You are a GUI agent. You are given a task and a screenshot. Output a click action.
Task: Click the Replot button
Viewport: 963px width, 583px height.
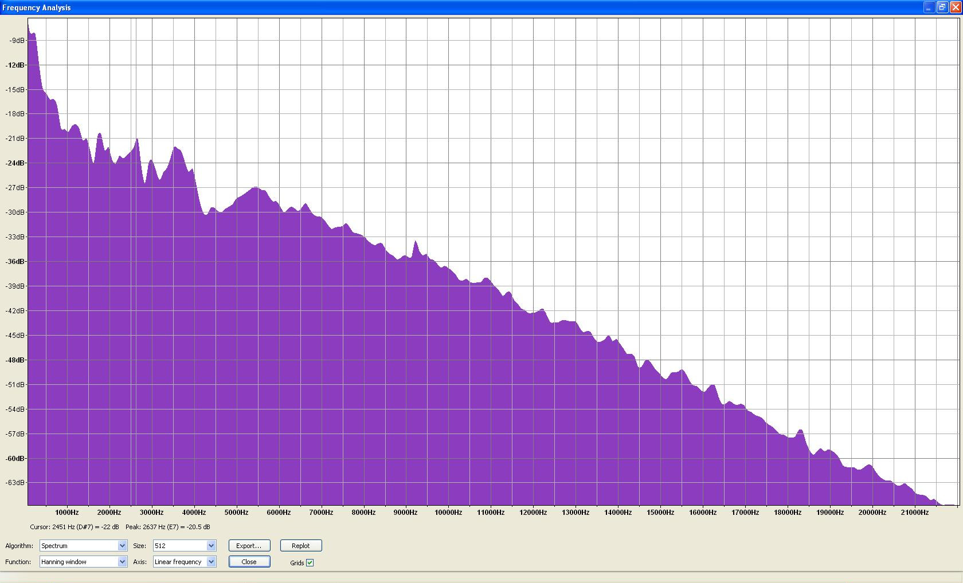301,546
